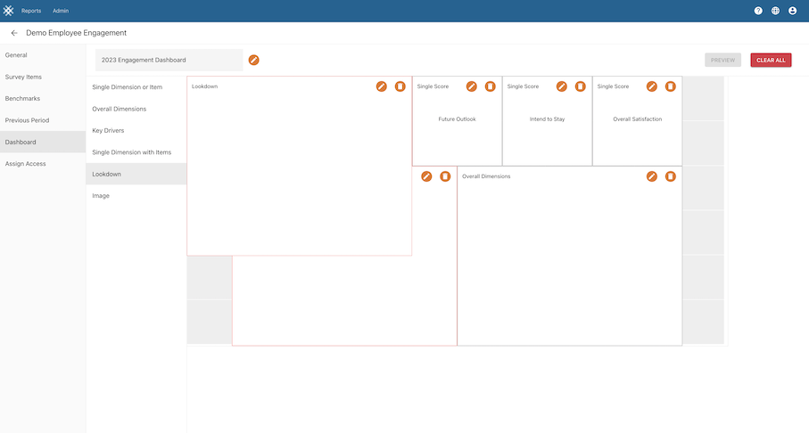The image size is (809, 433).
Task: Go to Survey Items section
Action: (x=23, y=77)
